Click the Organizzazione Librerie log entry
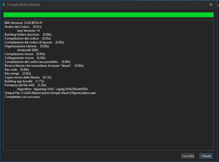This screenshot has width=219, height=162. click(x=27, y=46)
